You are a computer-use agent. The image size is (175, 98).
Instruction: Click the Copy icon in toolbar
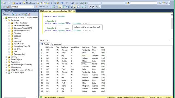pos(55,3)
